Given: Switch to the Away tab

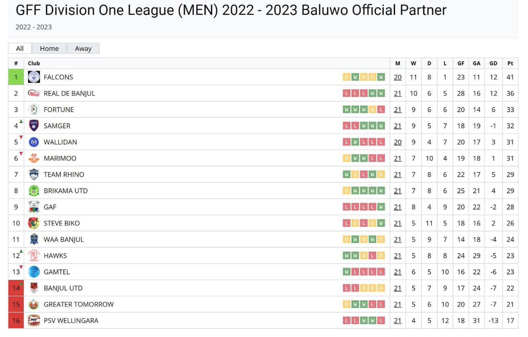Looking at the screenshot, I should pos(83,48).
